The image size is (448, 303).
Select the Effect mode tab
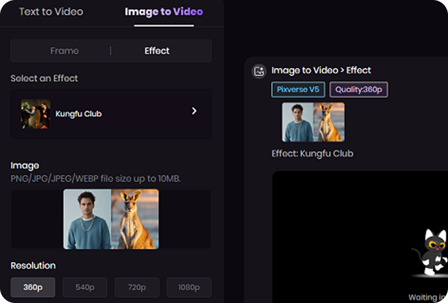157,51
